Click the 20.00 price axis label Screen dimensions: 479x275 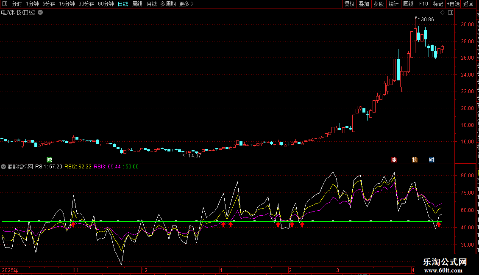(468, 108)
